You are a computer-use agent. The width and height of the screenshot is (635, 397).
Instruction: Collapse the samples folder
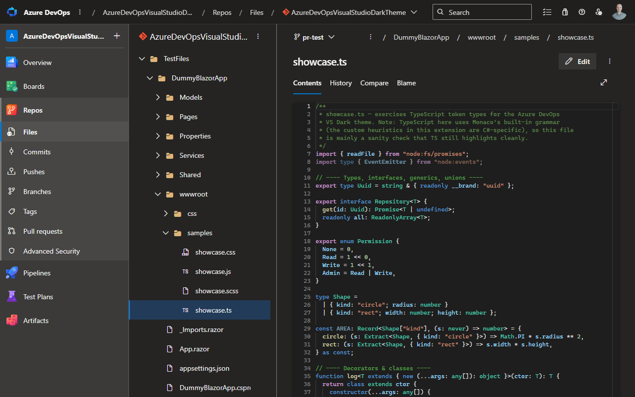coord(166,233)
